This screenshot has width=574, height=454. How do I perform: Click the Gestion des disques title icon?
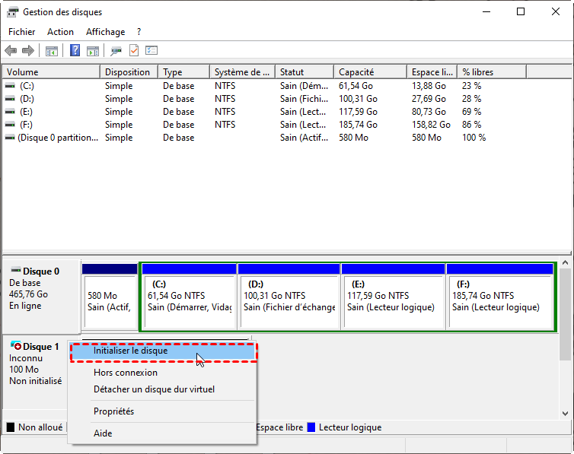click(x=12, y=12)
